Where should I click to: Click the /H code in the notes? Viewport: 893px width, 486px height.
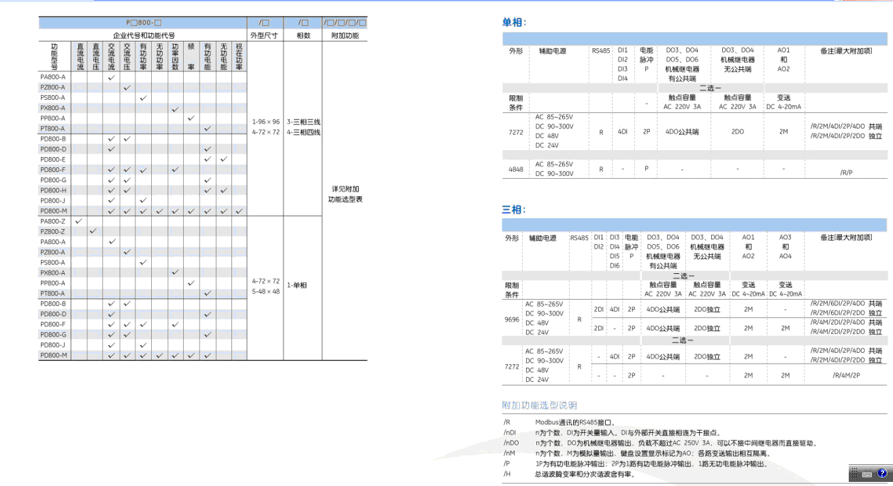coord(506,474)
